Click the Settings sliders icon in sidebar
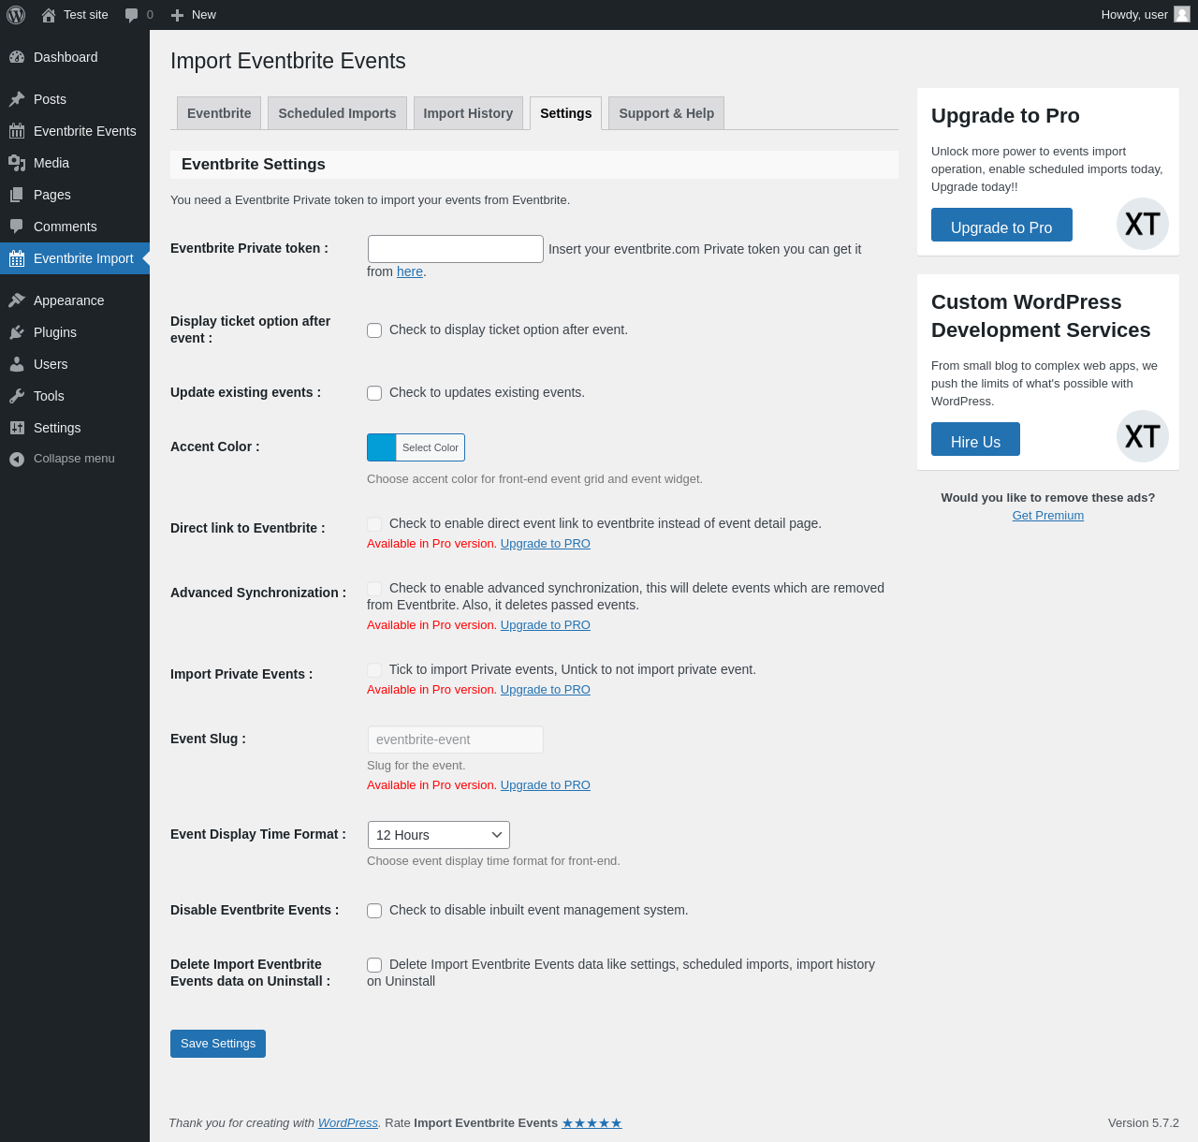The height and width of the screenshot is (1142, 1198). (x=17, y=428)
